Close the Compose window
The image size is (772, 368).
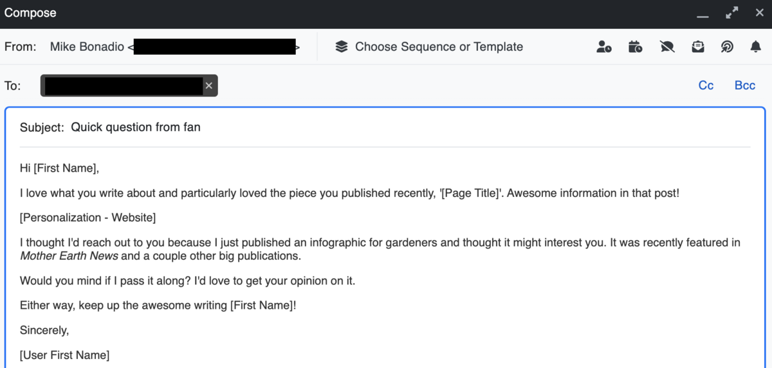pos(759,14)
